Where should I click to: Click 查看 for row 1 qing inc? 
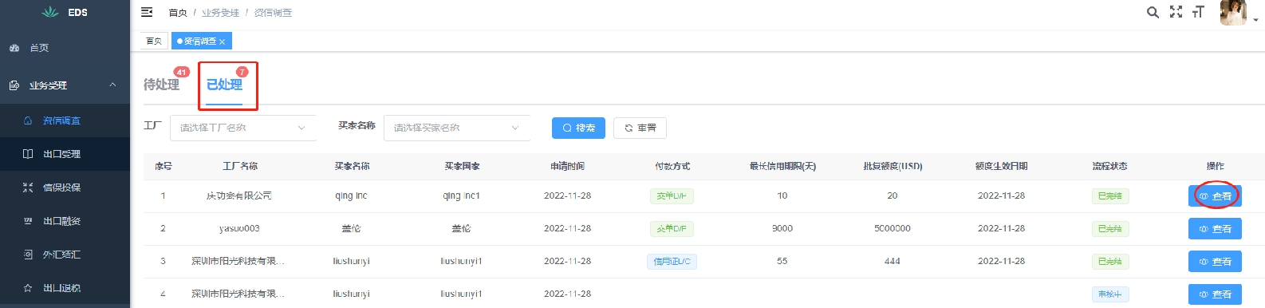click(1215, 195)
